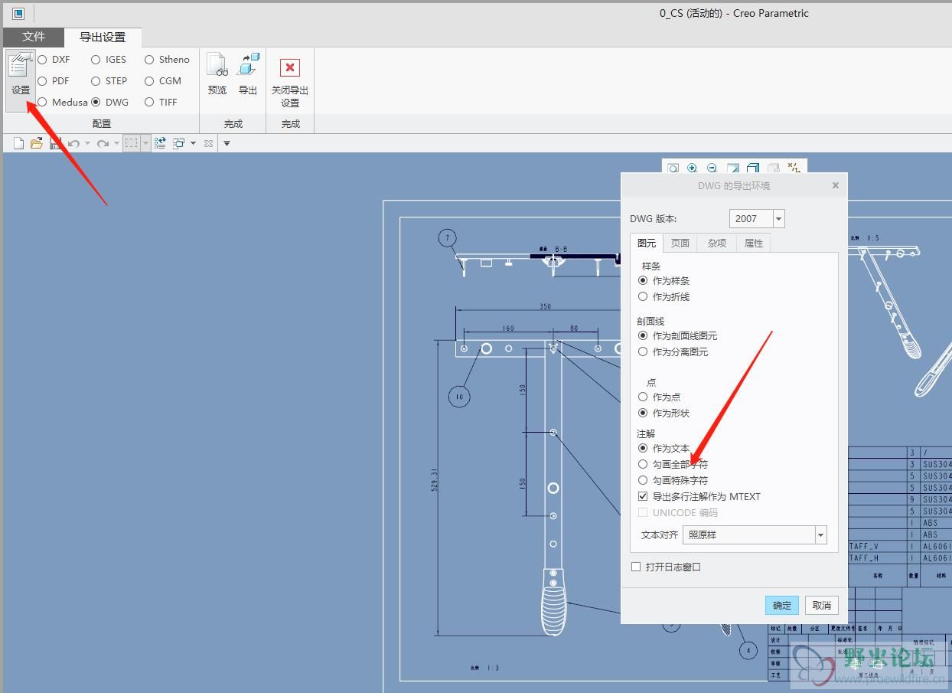Expand the selection box dropdown arrow

[145, 143]
